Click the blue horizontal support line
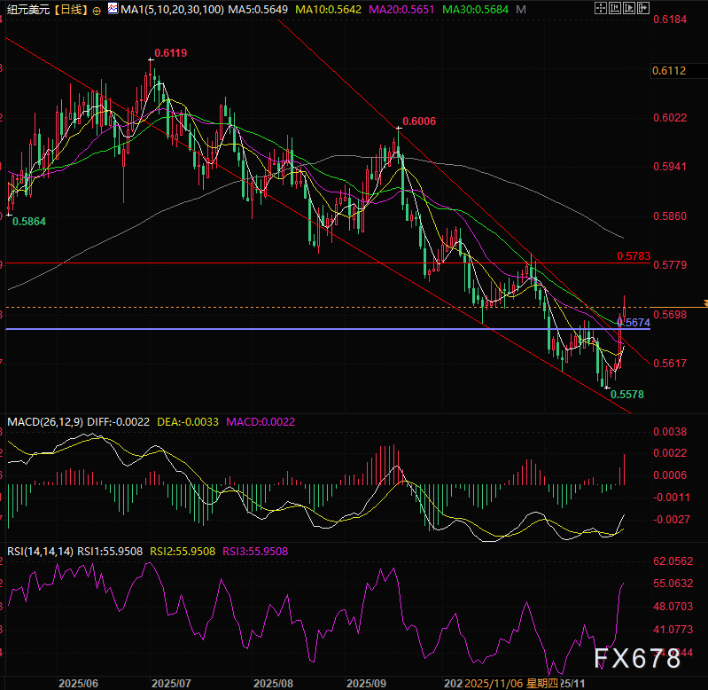Image resolution: width=708 pixels, height=690 pixels. pos(266,329)
